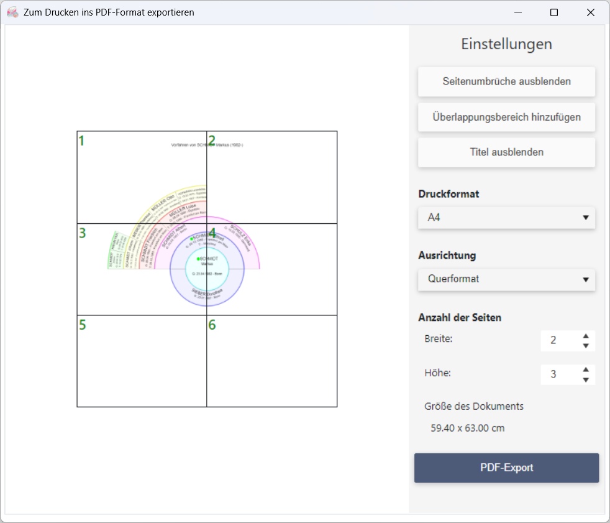Click the Breite number input field
The width and height of the screenshot is (610, 523).
(558, 341)
